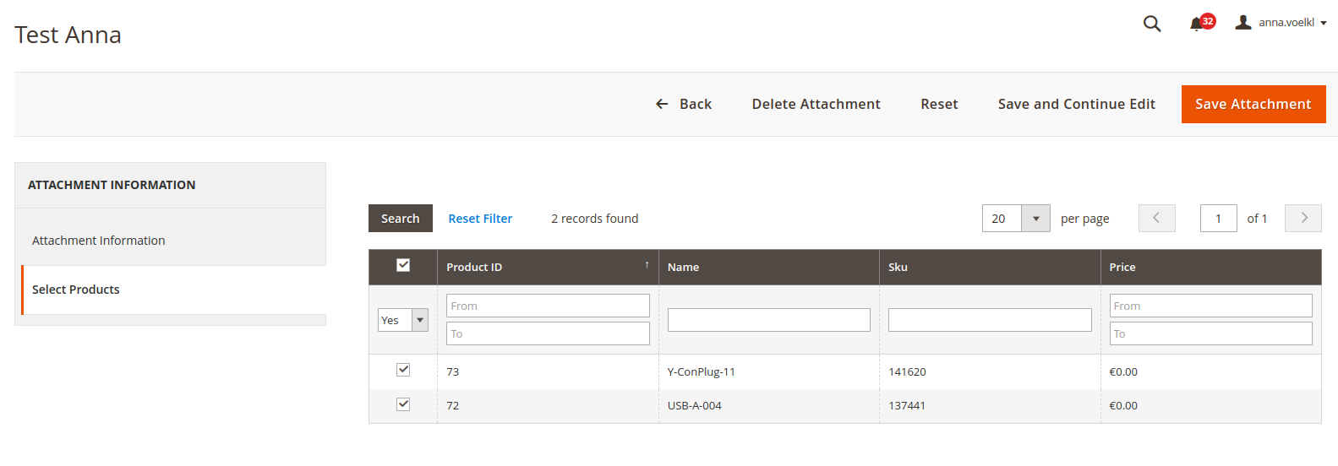This screenshot has height=466, width=1338.
Task: Select the Select Products tab
Action: [x=76, y=290]
